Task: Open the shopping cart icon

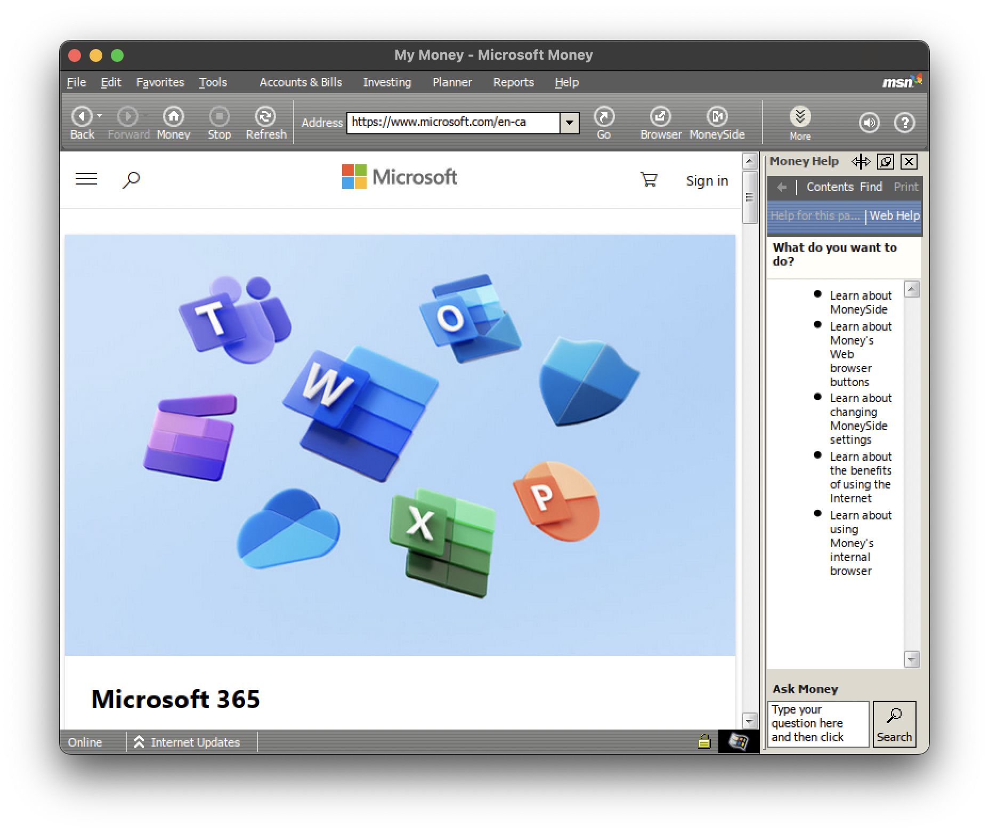Action: point(648,180)
